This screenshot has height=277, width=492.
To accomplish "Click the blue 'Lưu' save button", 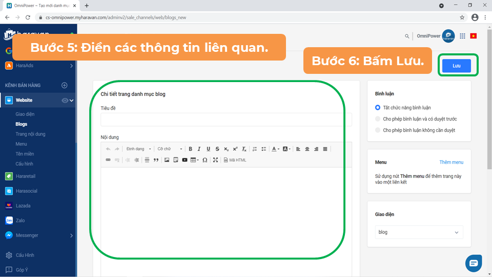I will coord(456,66).
